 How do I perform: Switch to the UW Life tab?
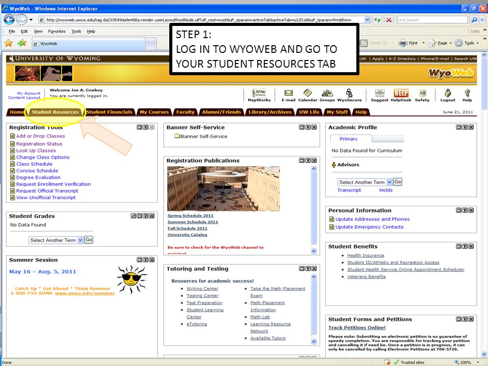(x=309, y=112)
